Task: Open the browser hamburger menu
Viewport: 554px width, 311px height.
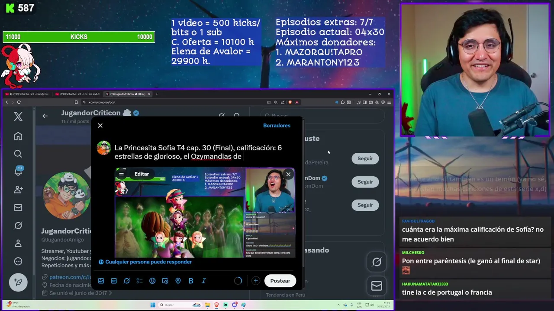Action: pyautogui.click(x=389, y=102)
